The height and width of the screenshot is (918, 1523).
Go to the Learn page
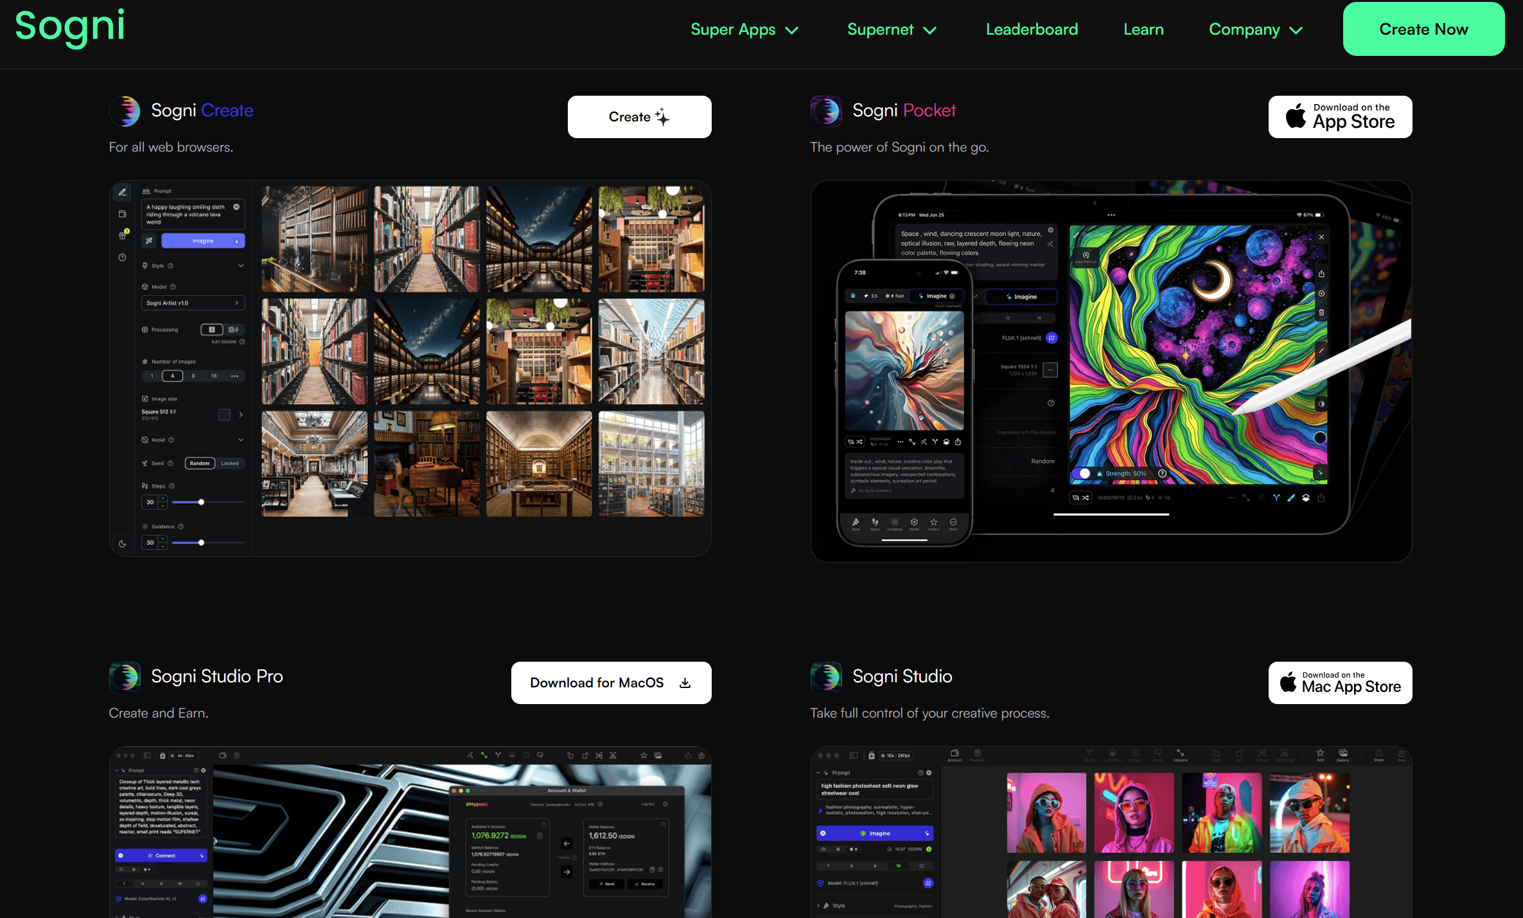[x=1143, y=30]
